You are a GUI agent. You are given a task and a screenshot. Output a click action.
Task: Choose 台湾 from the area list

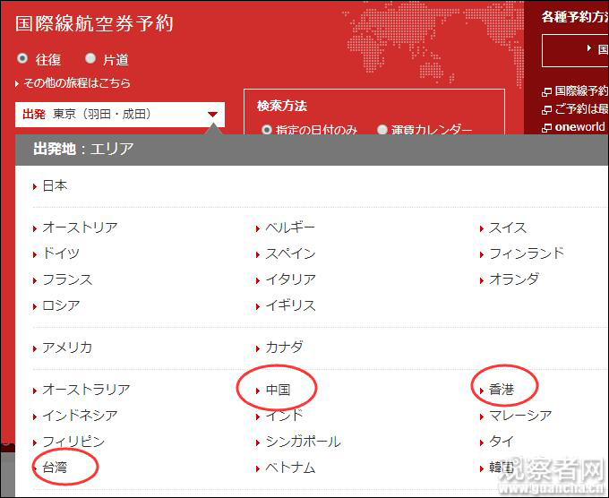point(55,468)
